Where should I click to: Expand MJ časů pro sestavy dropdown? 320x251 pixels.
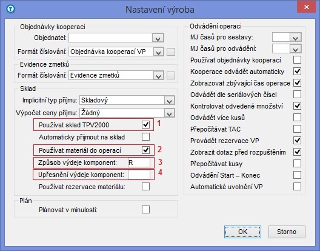pyautogui.click(x=296, y=37)
